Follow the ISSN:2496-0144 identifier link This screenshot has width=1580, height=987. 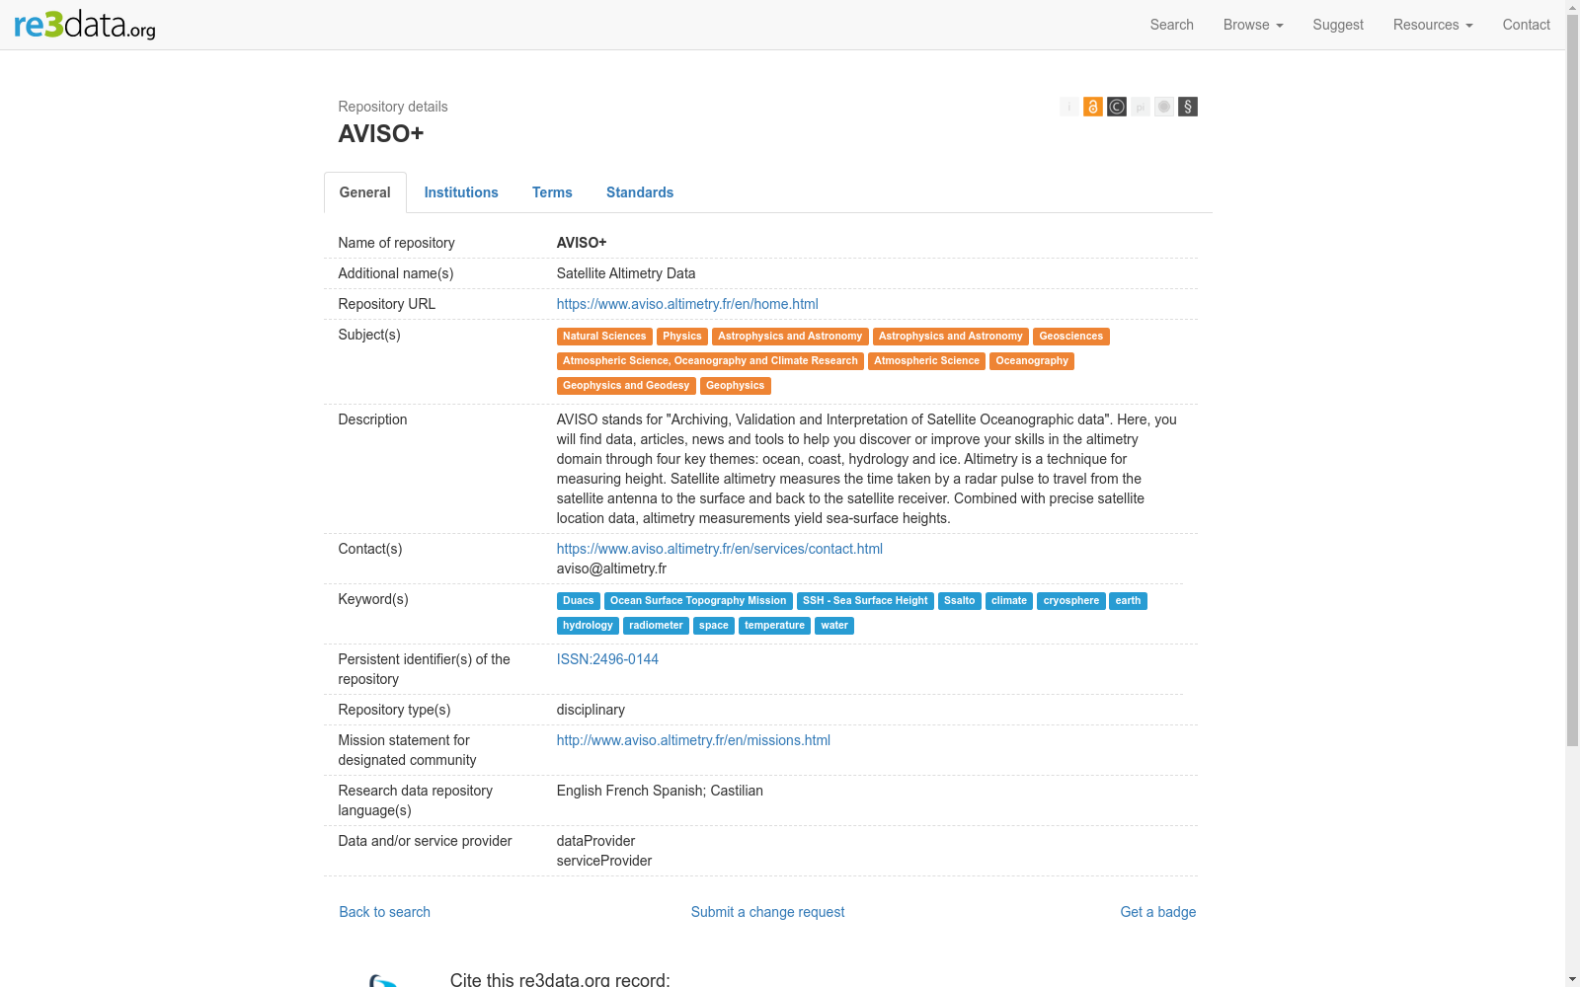click(x=607, y=659)
